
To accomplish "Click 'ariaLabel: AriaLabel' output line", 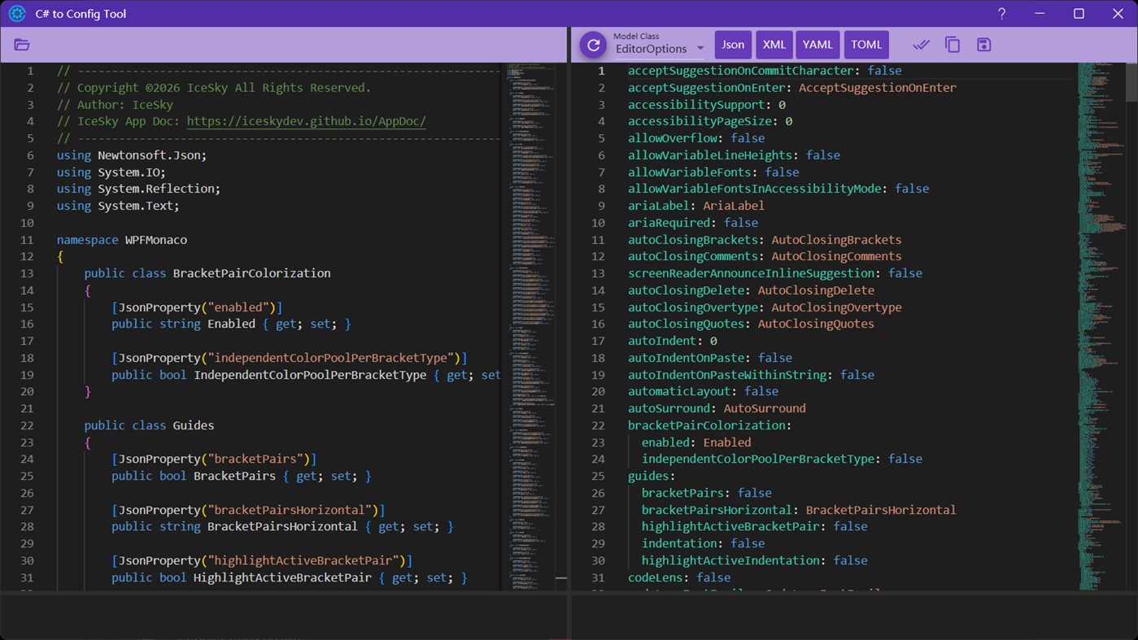I will (x=696, y=206).
